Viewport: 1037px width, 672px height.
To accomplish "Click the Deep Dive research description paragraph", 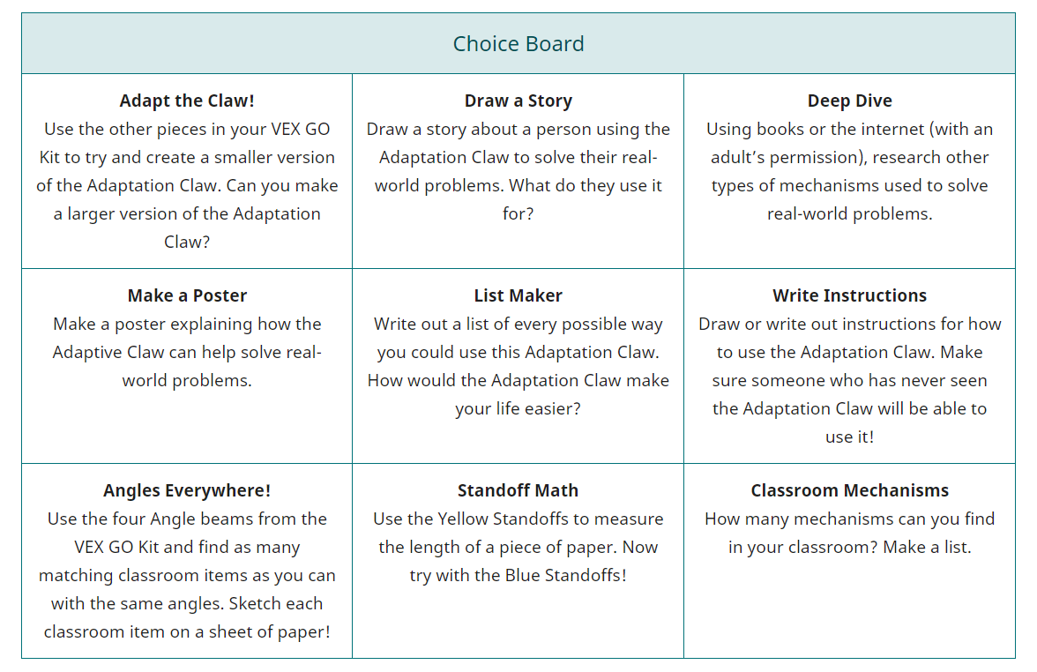I will point(849,171).
